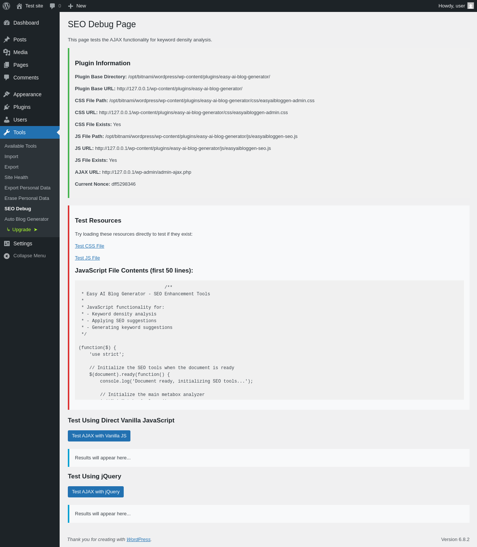Click the Comments speech bubble sidebar icon
Image resolution: width=477 pixels, height=547 pixels.
[x=7, y=78]
